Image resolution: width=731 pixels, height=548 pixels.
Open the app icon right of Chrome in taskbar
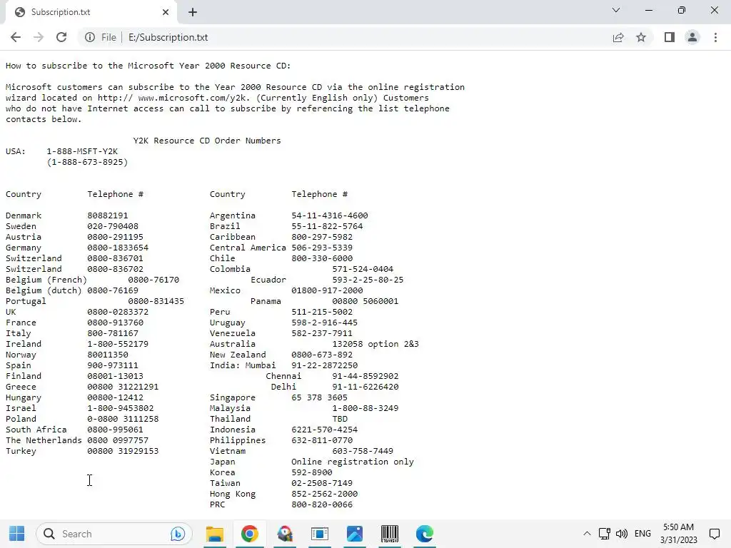tap(285, 534)
